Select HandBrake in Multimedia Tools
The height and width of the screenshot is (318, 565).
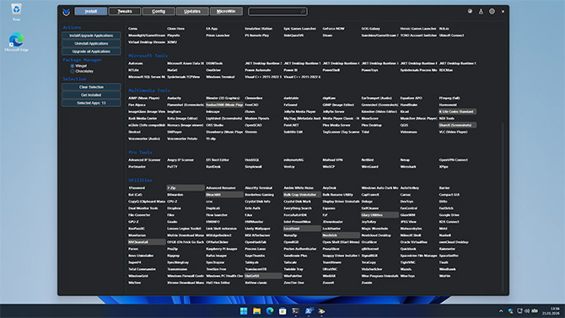(409, 105)
